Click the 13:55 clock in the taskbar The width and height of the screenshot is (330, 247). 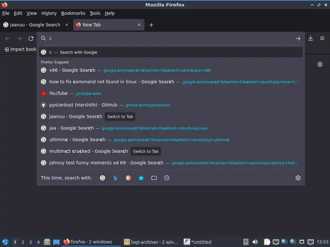[322, 242]
